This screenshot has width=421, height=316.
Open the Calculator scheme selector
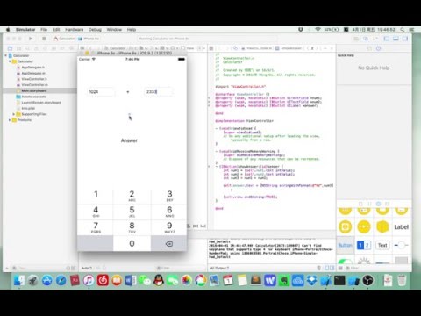click(x=64, y=39)
